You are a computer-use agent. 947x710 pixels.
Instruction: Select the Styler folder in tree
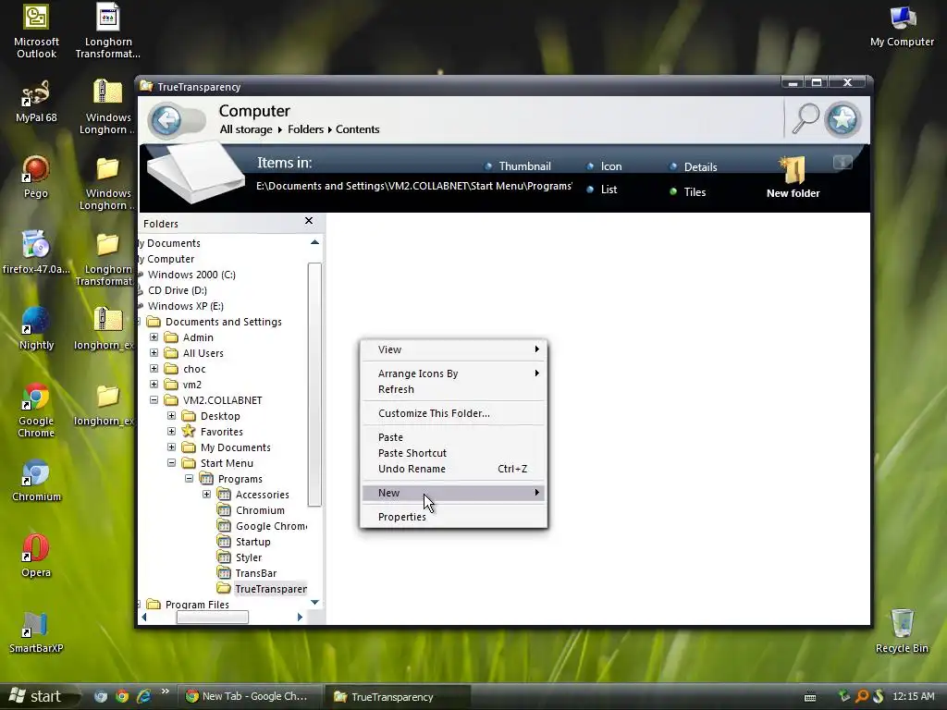[240, 557]
